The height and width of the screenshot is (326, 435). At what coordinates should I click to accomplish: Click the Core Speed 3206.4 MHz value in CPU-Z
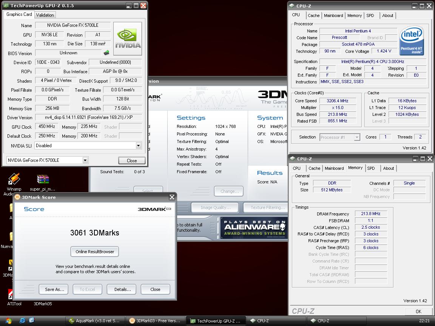pyautogui.click(x=337, y=101)
